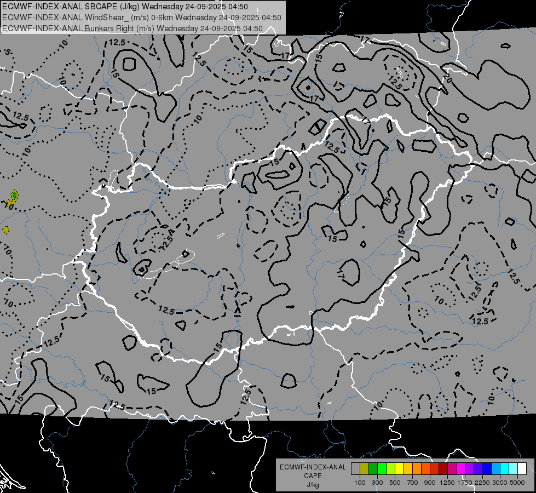Click the SBCAPE title line in header

(x=125, y=7)
